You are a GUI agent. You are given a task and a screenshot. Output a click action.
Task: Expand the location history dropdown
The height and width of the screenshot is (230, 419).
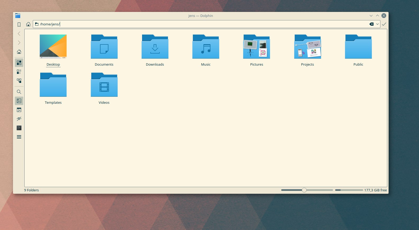tap(377, 24)
